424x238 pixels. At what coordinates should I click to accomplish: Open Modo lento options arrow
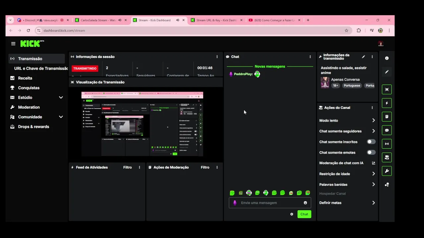tap(373, 121)
